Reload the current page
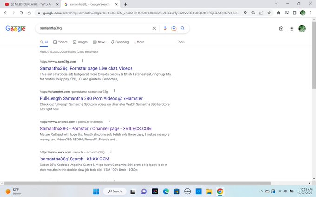This screenshot has height=197, width=316. (x=21, y=13)
